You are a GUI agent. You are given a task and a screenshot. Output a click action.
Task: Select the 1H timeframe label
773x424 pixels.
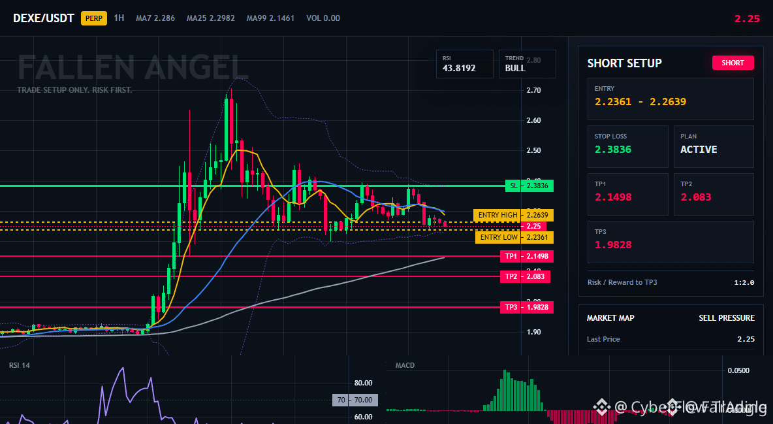[119, 18]
